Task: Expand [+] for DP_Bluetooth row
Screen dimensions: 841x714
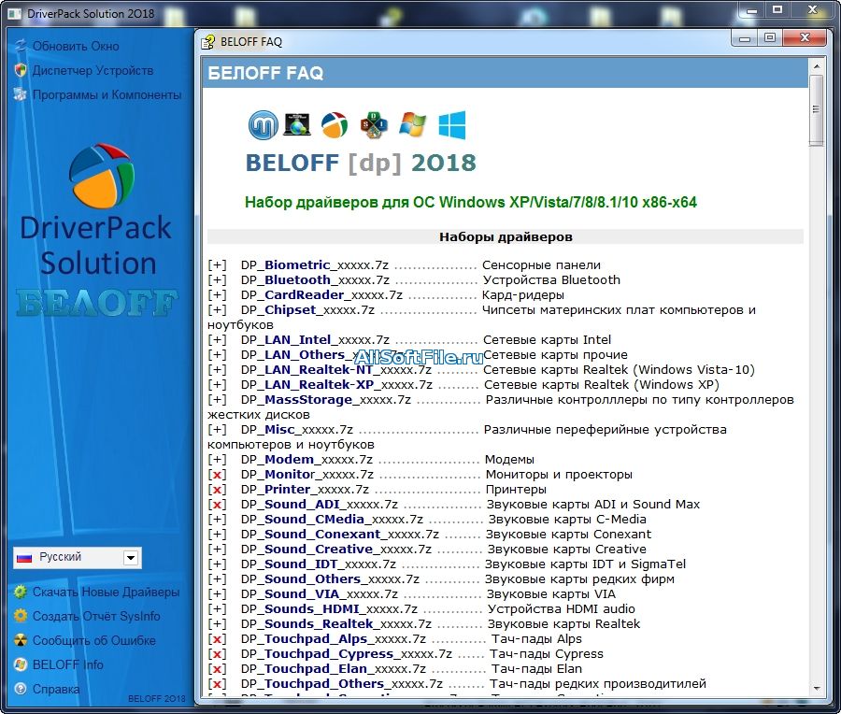Action: [x=217, y=280]
